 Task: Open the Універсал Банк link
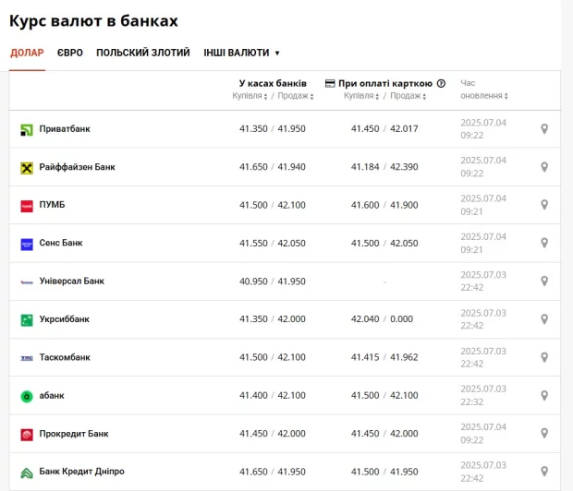pyautogui.click(x=72, y=281)
